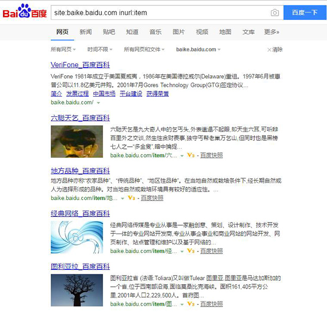
Task: Open 百度快照 for 经典网络 result
Action: [x=211, y=251]
